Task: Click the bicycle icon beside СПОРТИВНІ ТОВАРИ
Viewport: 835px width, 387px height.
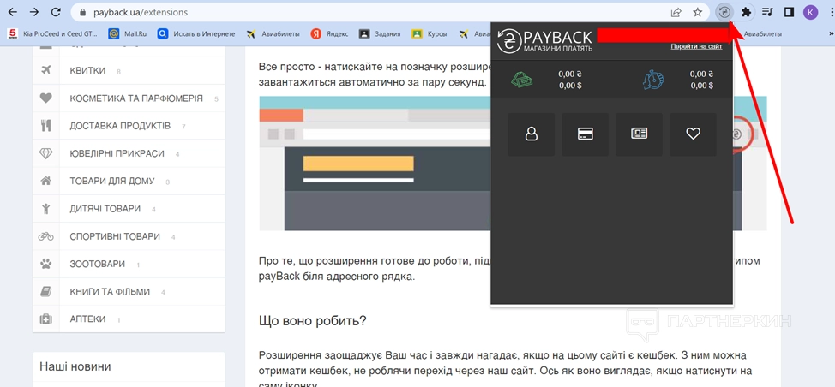Action: pyautogui.click(x=45, y=236)
